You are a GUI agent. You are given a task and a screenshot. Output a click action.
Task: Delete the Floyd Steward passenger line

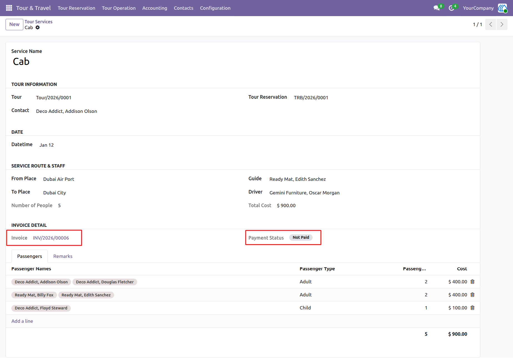point(472,308)
